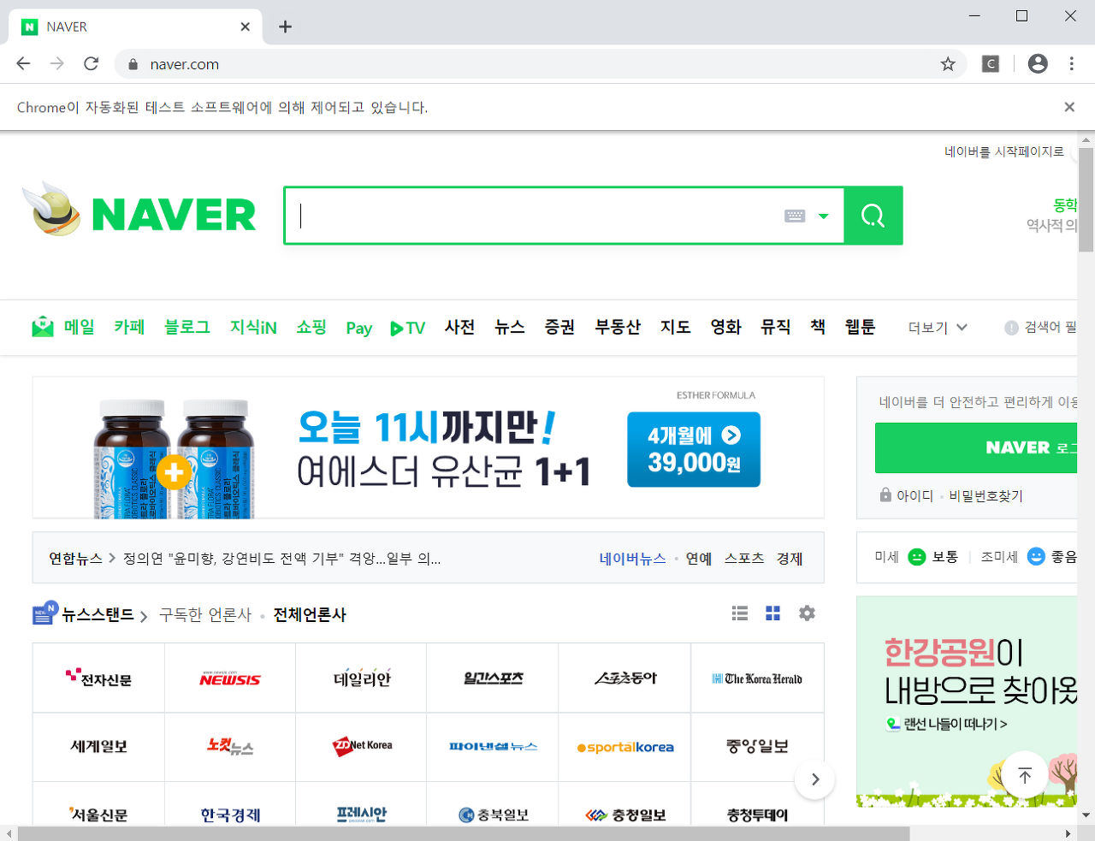Image resolution: width=1095 pixels, height=841 pixels.
Task: Switch newsstand to list view
Action: pyautogui.click(x=740, y=613)
